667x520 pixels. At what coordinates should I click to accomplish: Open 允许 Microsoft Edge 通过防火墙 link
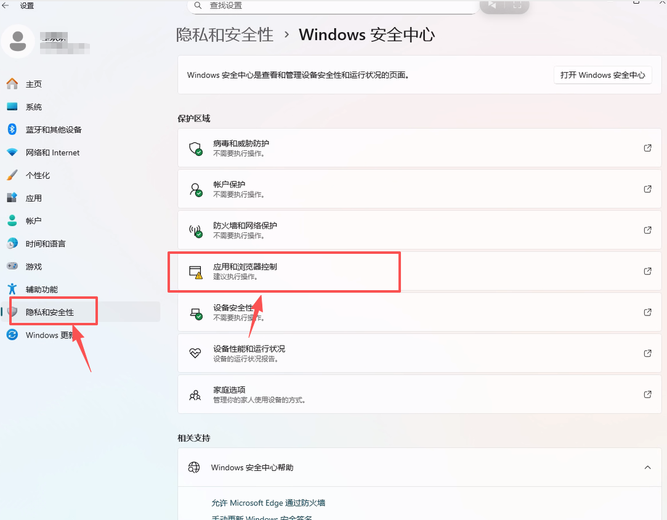coord(268,503)
